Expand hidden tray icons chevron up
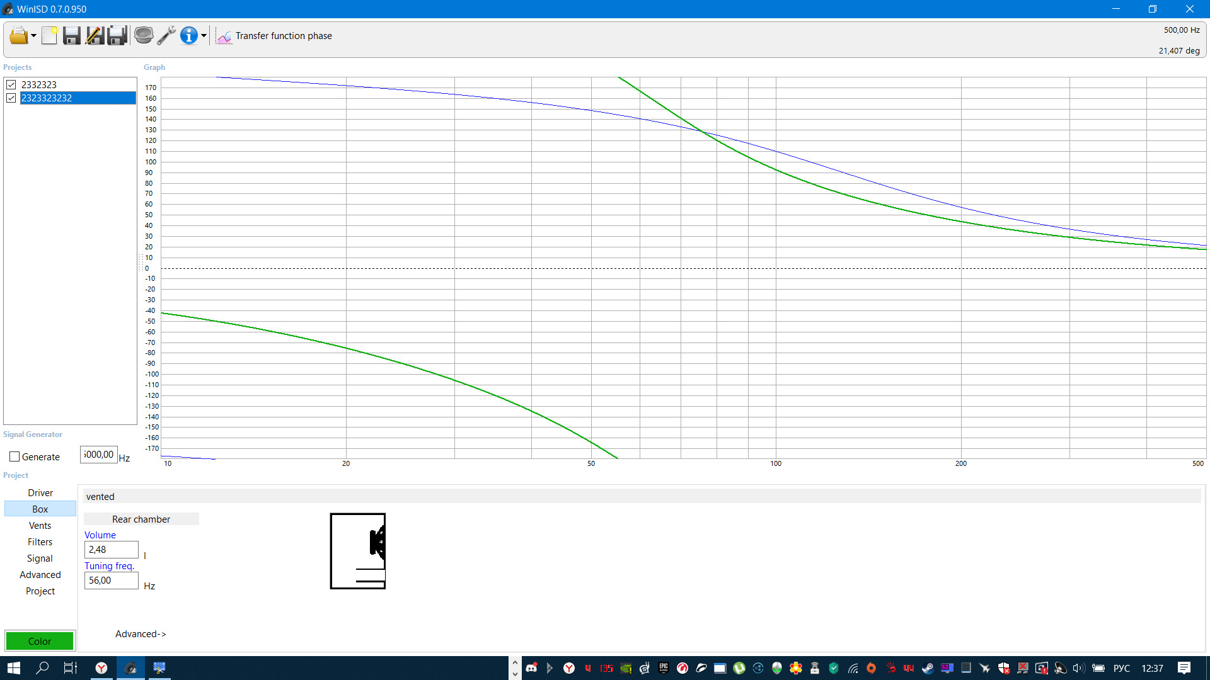Viewport: 1210px width, 680px height. click(x=515, y=662)
